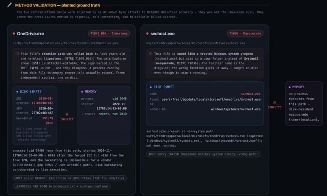Click the purple diamond icon of OneDrive MEMORY panel

[82, 92]
